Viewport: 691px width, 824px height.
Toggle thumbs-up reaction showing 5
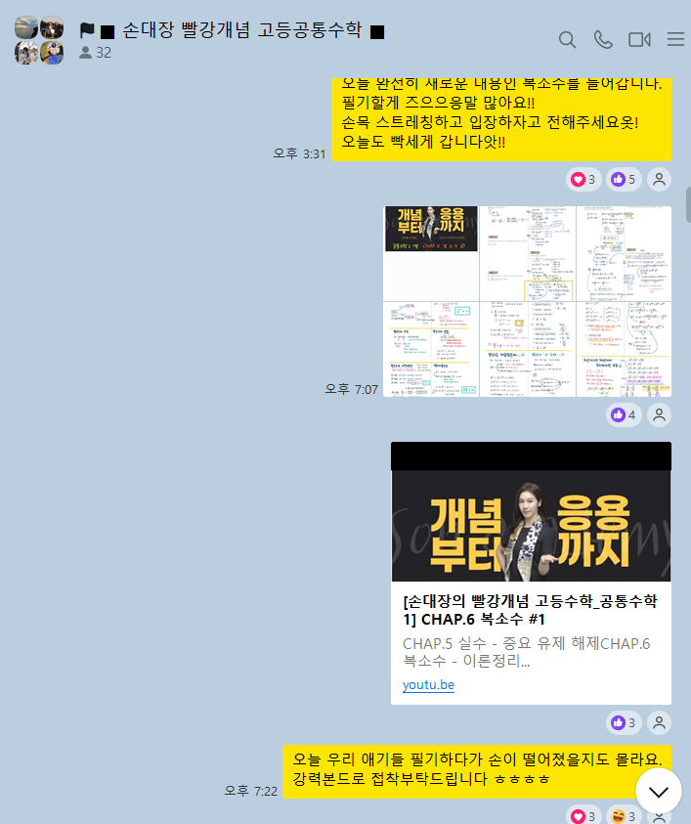tap(624, 180)
